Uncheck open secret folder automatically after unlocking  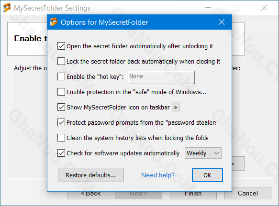(x=61, y=46)
